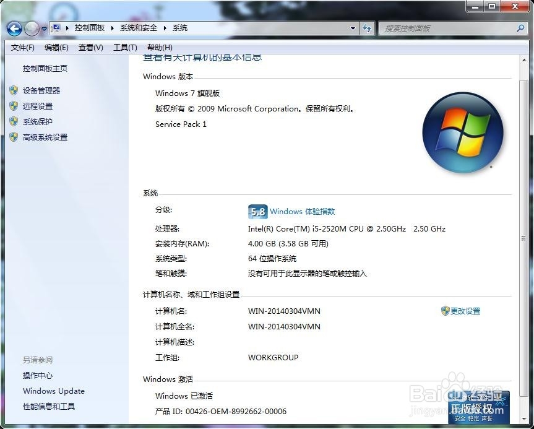Open 性能信息和工具 link
The image size is (534, 429).
[49, 406]
